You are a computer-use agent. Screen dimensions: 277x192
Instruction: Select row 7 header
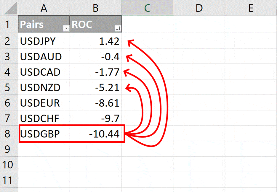pyautogui.click(x=9, y=118)
